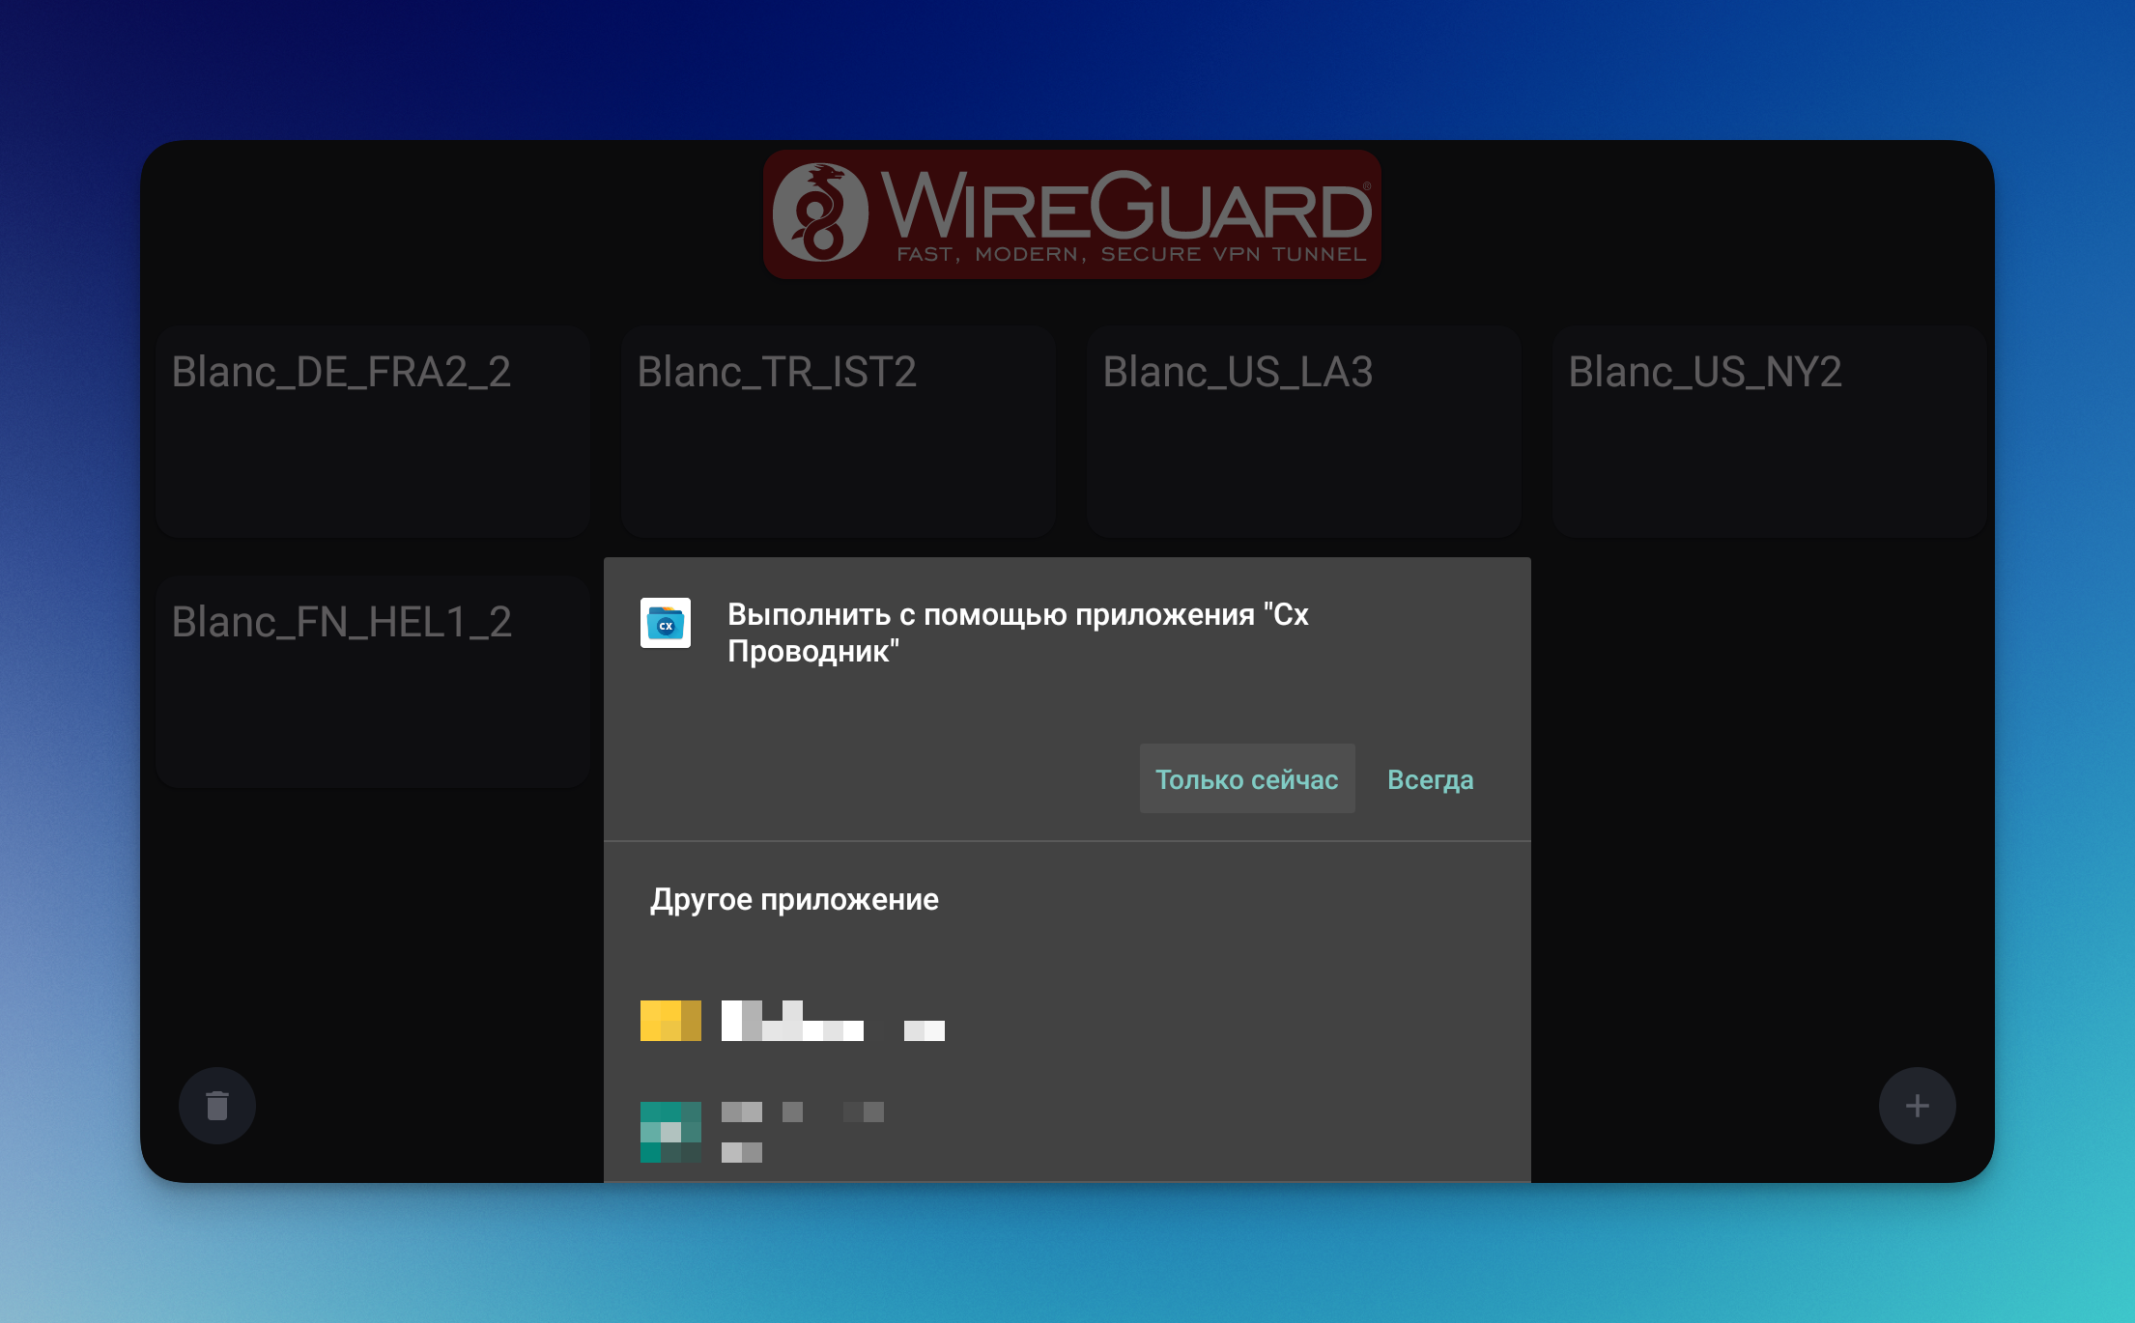The height and width of the screenshot is (1323, 2135).
Task: Choose the Blanc_US_LA3 tunnel tile
Action: point(1303,431)
